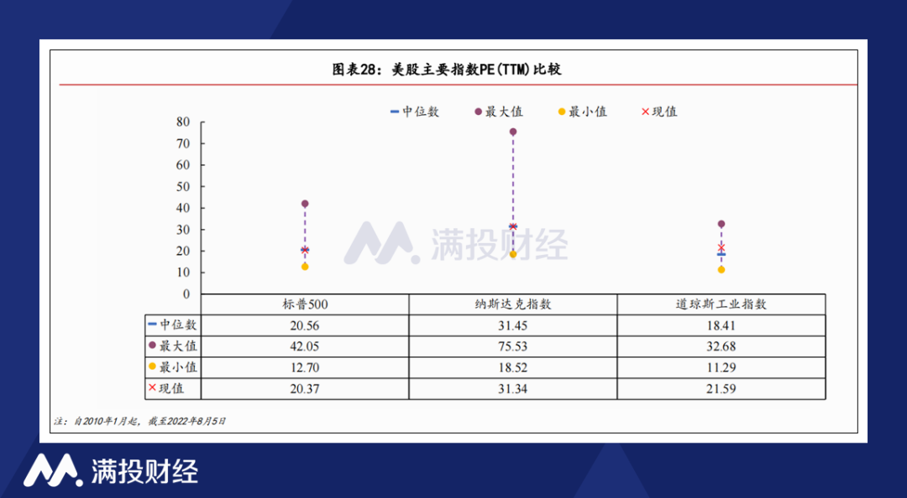This screenshot has width=907, height=498.
Task: Click the cell value 11.29
Action: click(x=721, y=368)
